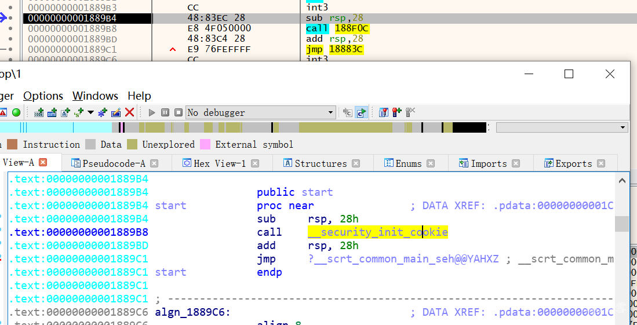
Task: Click the 'sub rsp,28' instruction in debugger
Action: [335, 18]
